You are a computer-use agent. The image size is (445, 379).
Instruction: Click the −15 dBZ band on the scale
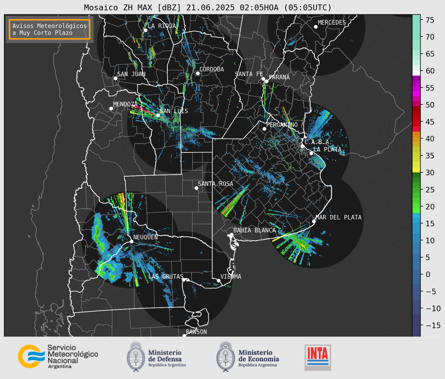416,325
